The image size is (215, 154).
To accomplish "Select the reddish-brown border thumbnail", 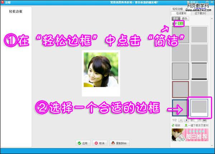I will click(x=181, y=89).
